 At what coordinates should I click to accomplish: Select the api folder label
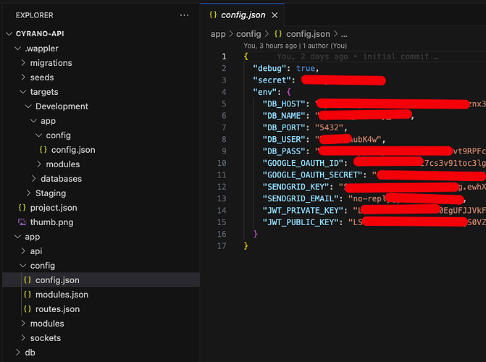point(36,251)
